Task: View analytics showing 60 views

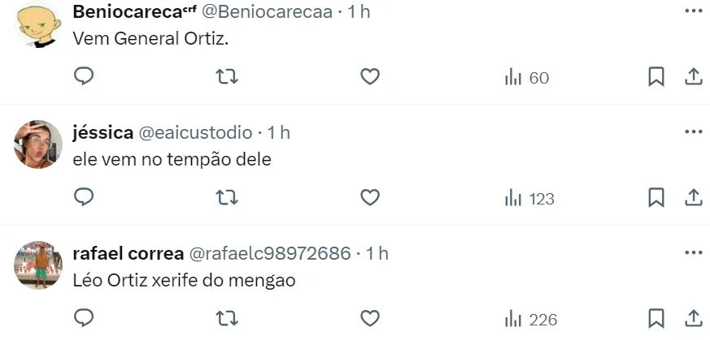Action: pyautogui.click(x=526, y=78)
